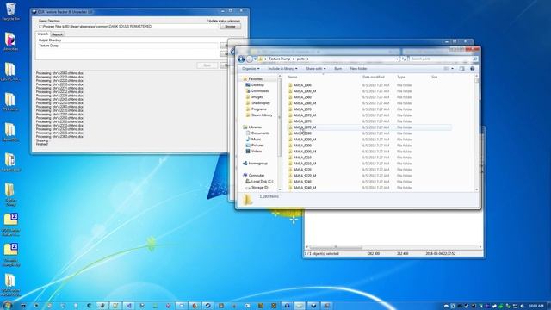Click horizontal scrollbar thumb in the rear window
Screen dimensions: 551x310
point(336,247)
